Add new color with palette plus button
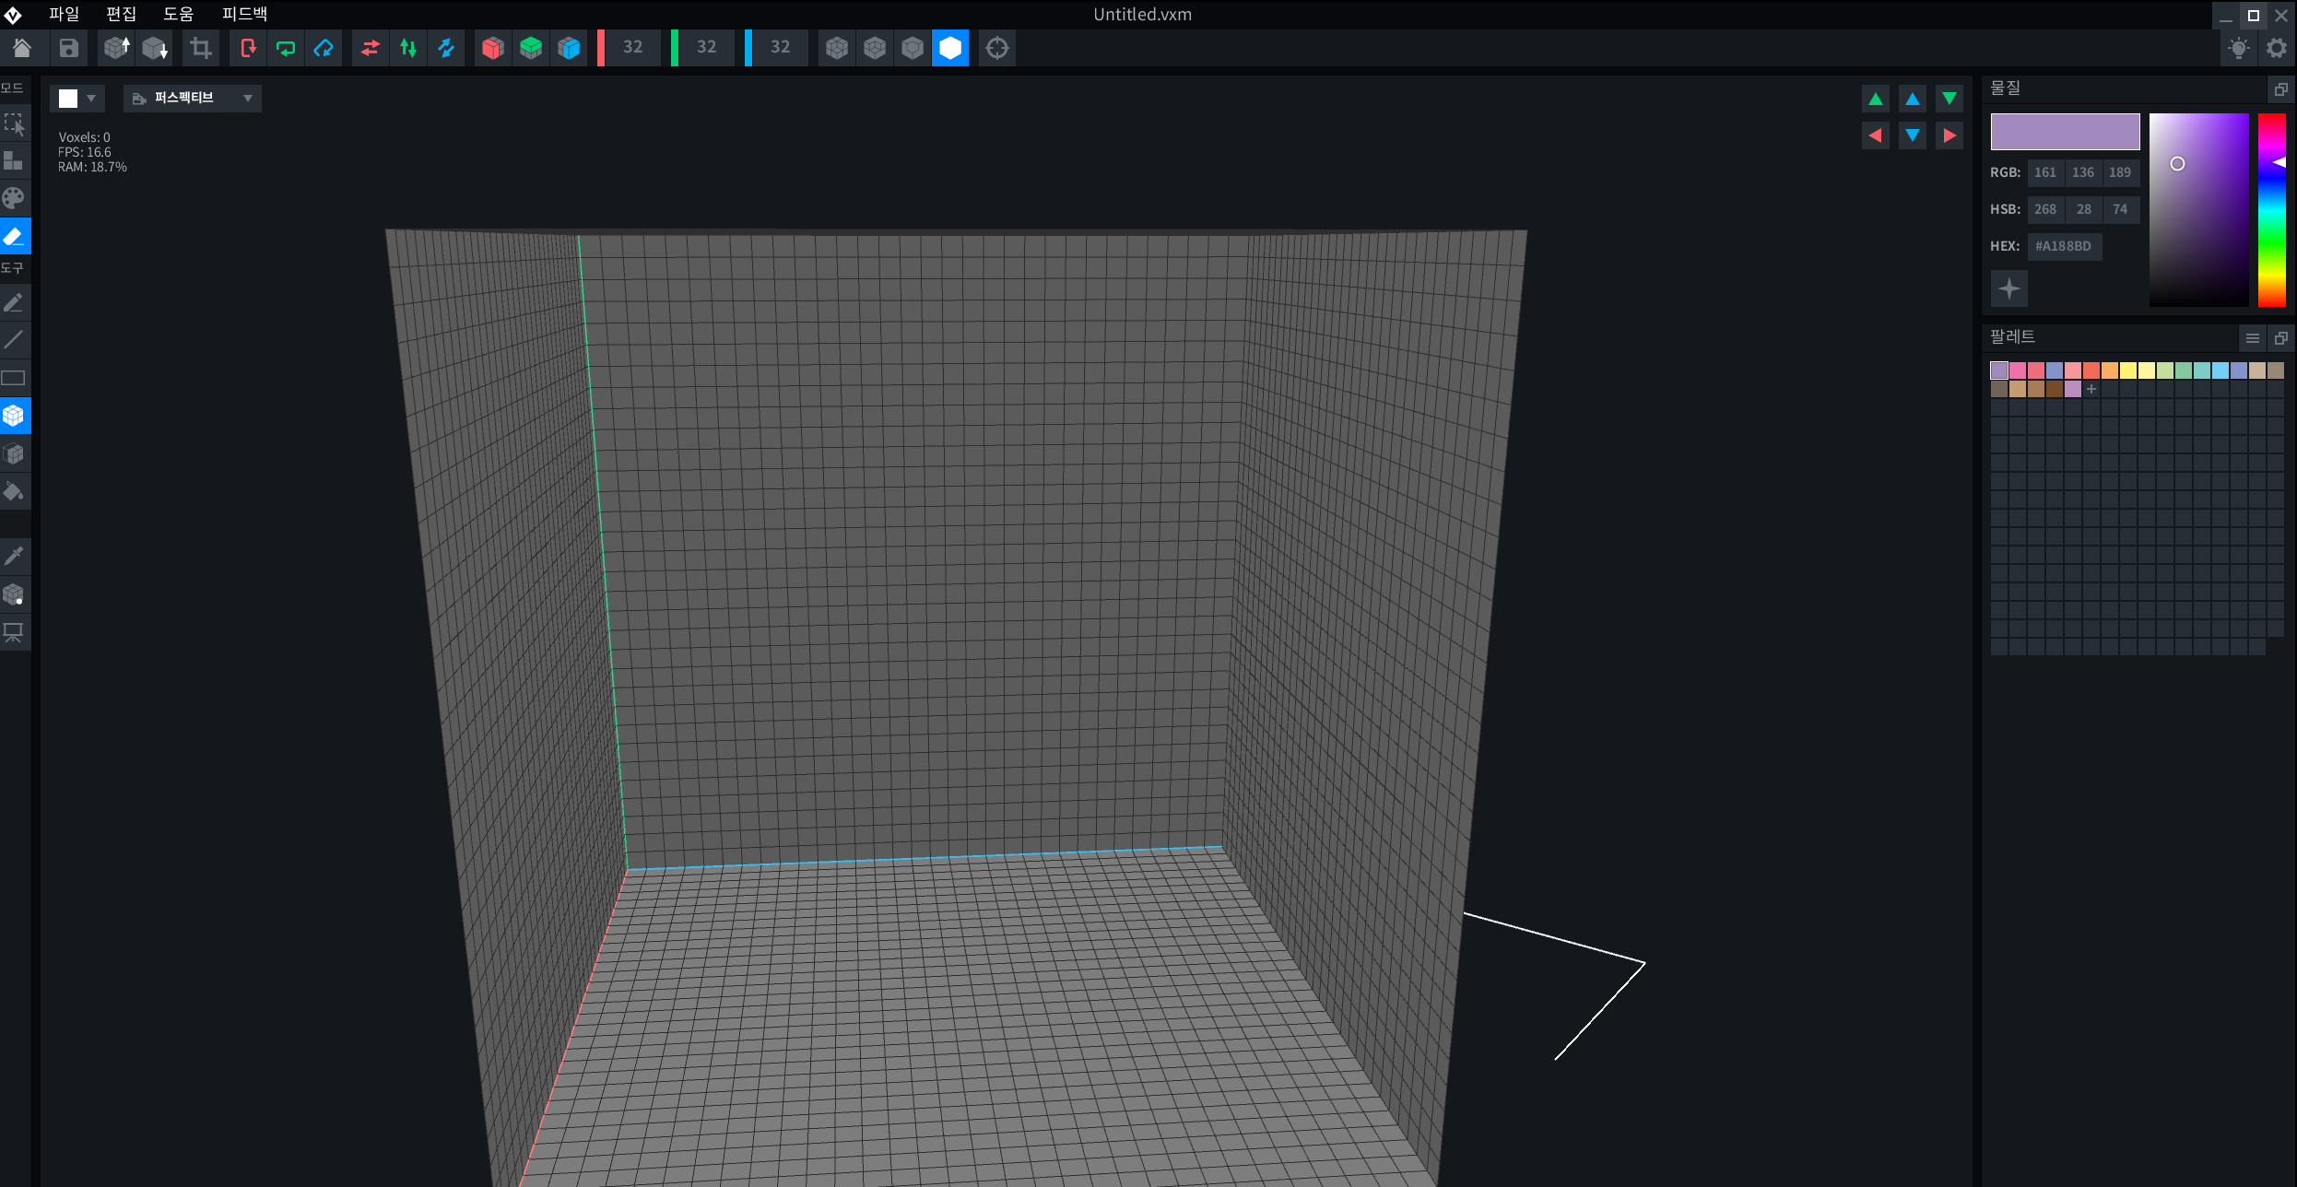The width and height of the screenshot is (2297, 1187). (2091, 389)
